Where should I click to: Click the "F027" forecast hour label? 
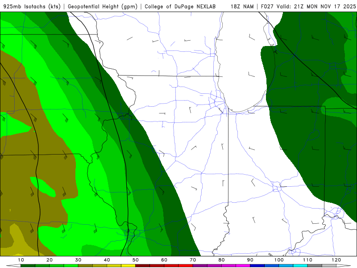(267, 7)
